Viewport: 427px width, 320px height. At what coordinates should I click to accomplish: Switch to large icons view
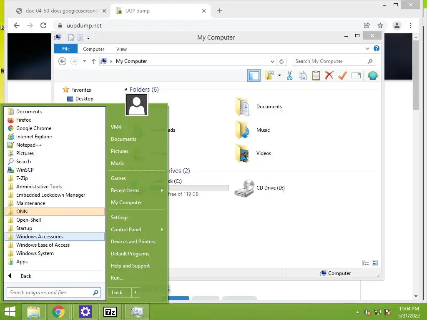(x=375, y=262)
